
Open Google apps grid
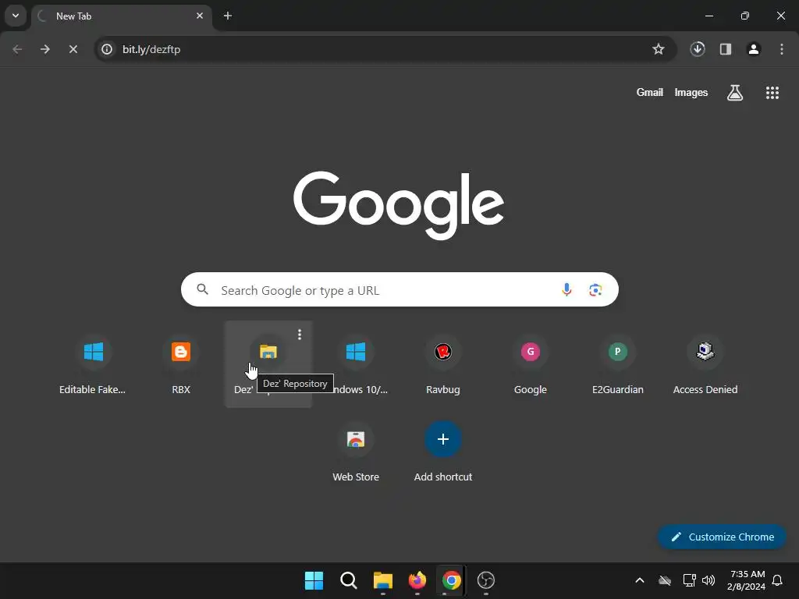click(772, 92)
